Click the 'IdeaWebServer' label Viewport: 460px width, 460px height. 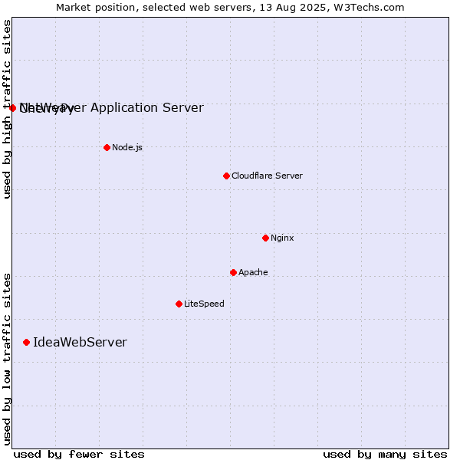[x=80, y=343]
